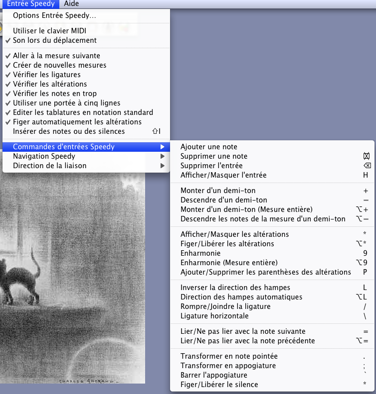Select Barrer l'appogiature

point(213,375)
